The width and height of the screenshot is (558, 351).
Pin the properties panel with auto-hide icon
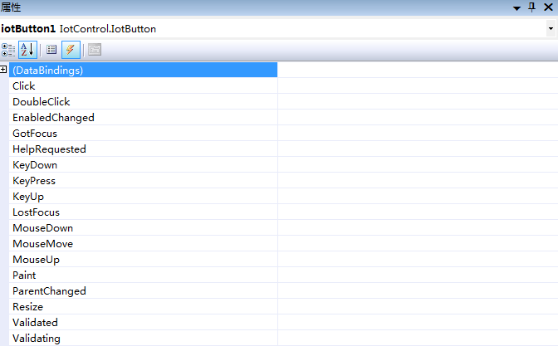(x=531, y=7)
